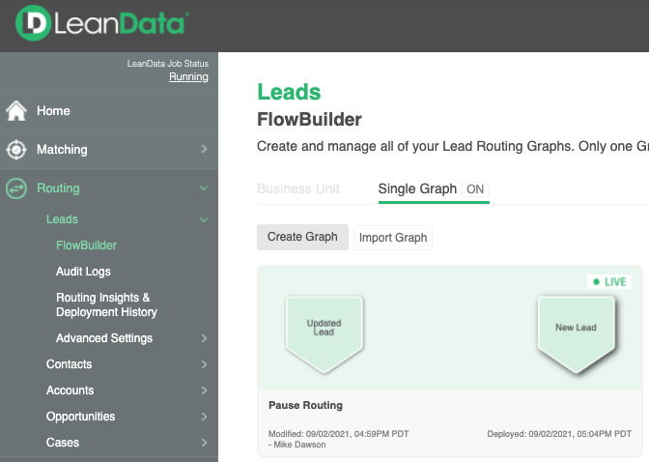This screenshot has height=462, width=649.
Task: Click the Updated Lead node shape
Action: click(x=324, y=332)
